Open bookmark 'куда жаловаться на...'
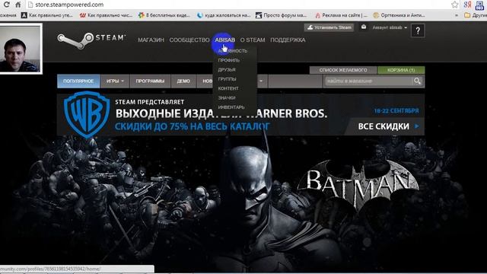 224,15
